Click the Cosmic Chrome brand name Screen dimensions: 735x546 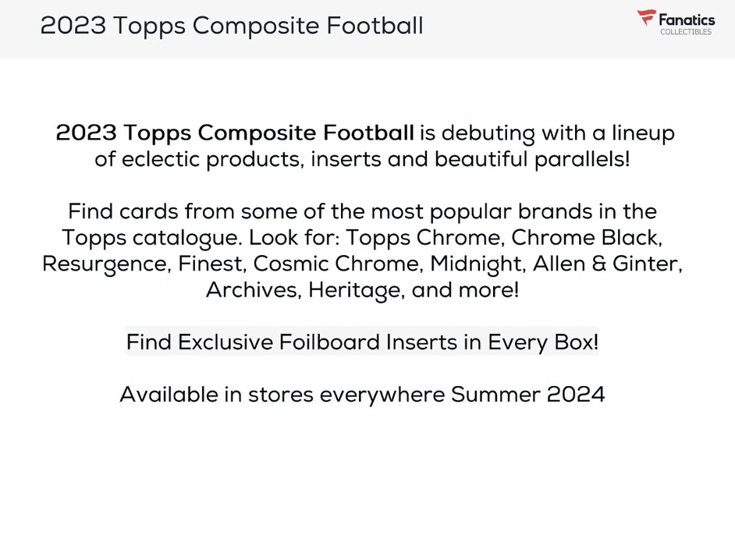pos(339,264)
